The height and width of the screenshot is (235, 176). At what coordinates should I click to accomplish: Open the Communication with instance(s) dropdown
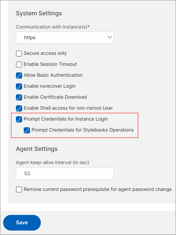pyautogui.click(x=65, y=37)
